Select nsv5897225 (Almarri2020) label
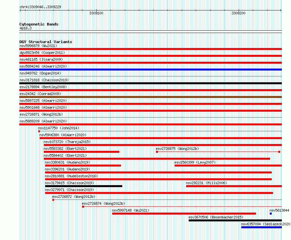291x240 pixels. pyautogui.click(x=43, y=101)
